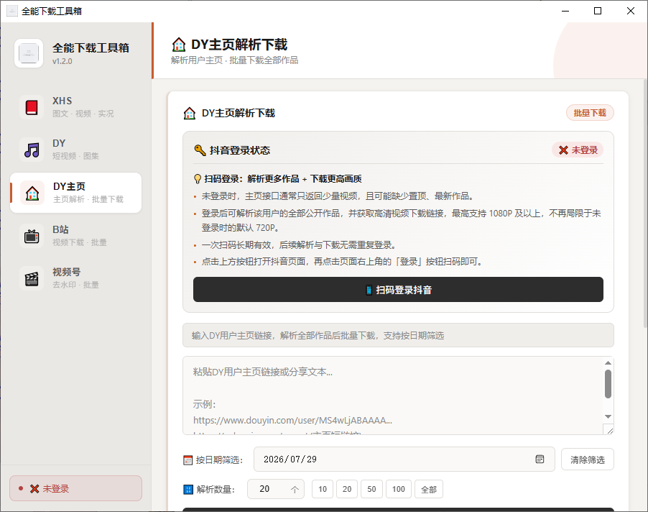Switch to the DY short video section
648x512 pixels.
click(76, 150)
